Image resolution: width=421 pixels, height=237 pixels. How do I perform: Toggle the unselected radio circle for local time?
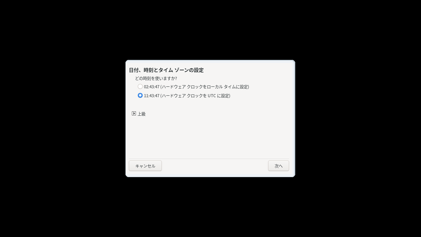[x=140, y=86]
